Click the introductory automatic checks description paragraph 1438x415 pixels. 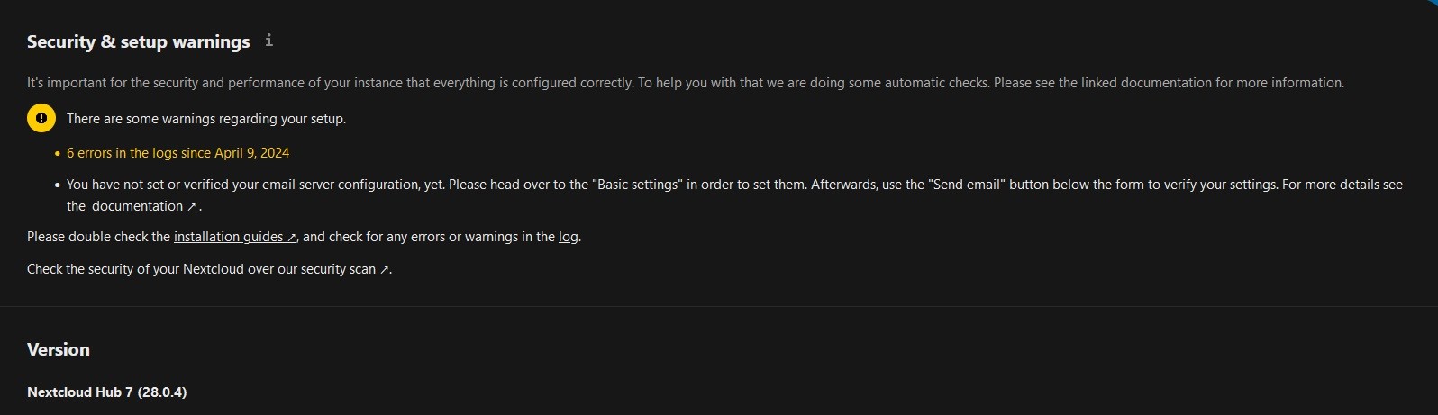pos(685,83)
